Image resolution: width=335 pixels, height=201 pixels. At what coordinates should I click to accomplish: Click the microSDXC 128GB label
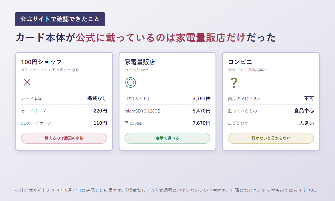click(x=142, y=111)
